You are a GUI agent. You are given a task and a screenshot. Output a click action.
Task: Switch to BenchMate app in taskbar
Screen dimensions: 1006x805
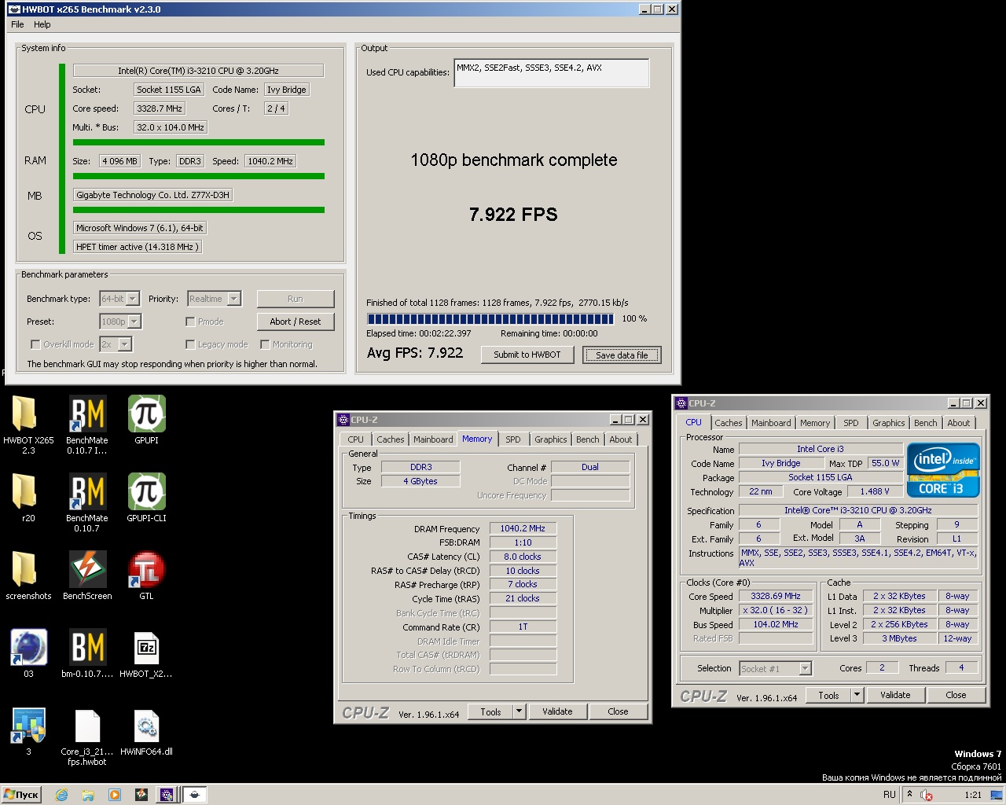141,795
